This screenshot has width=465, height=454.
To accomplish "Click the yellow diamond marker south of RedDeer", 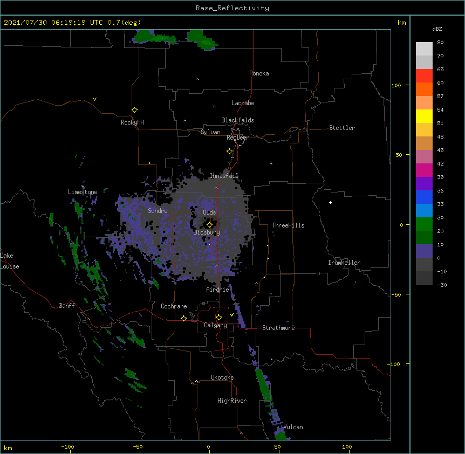I will 229,152.
